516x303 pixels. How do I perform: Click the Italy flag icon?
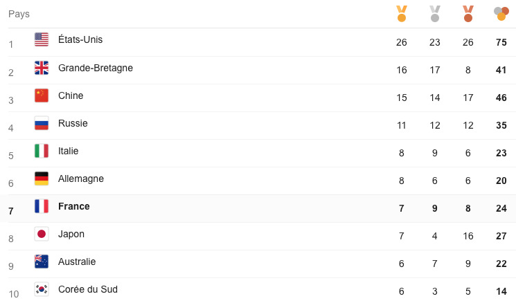tap(42, 151)
